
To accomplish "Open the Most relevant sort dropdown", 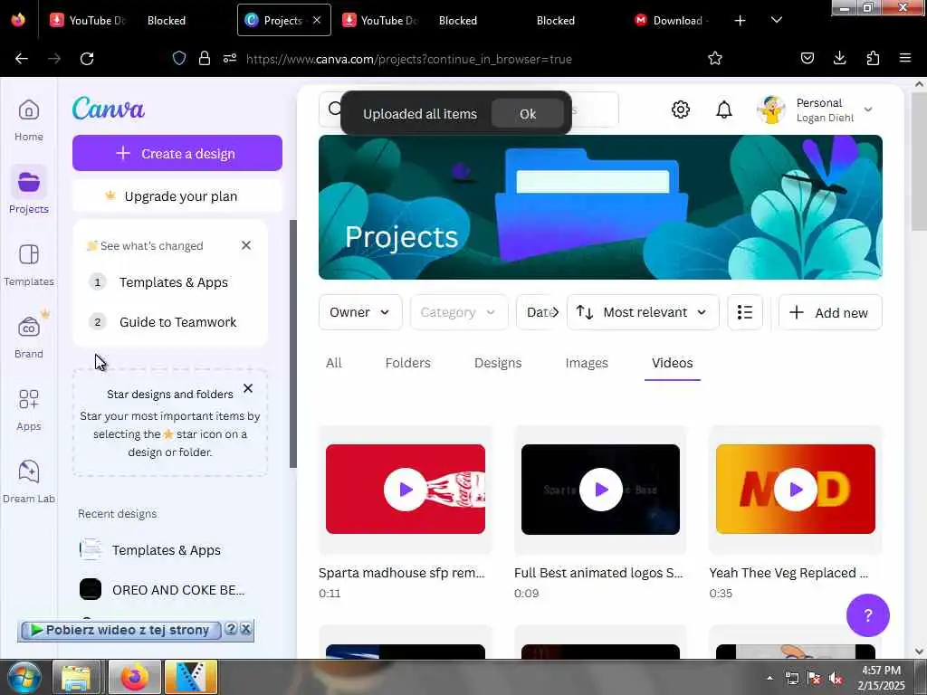I will tap(643, 312).
